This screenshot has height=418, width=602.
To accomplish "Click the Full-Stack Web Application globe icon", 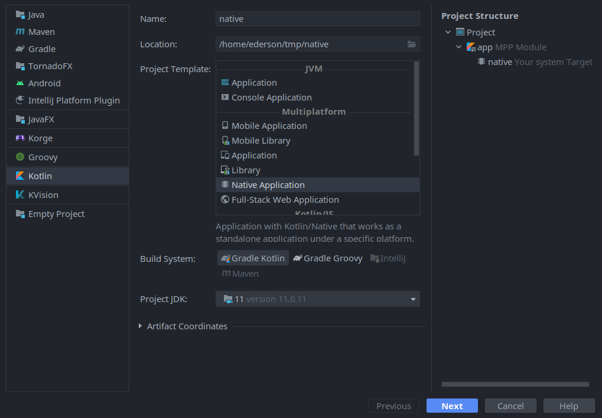I will 225,199.
